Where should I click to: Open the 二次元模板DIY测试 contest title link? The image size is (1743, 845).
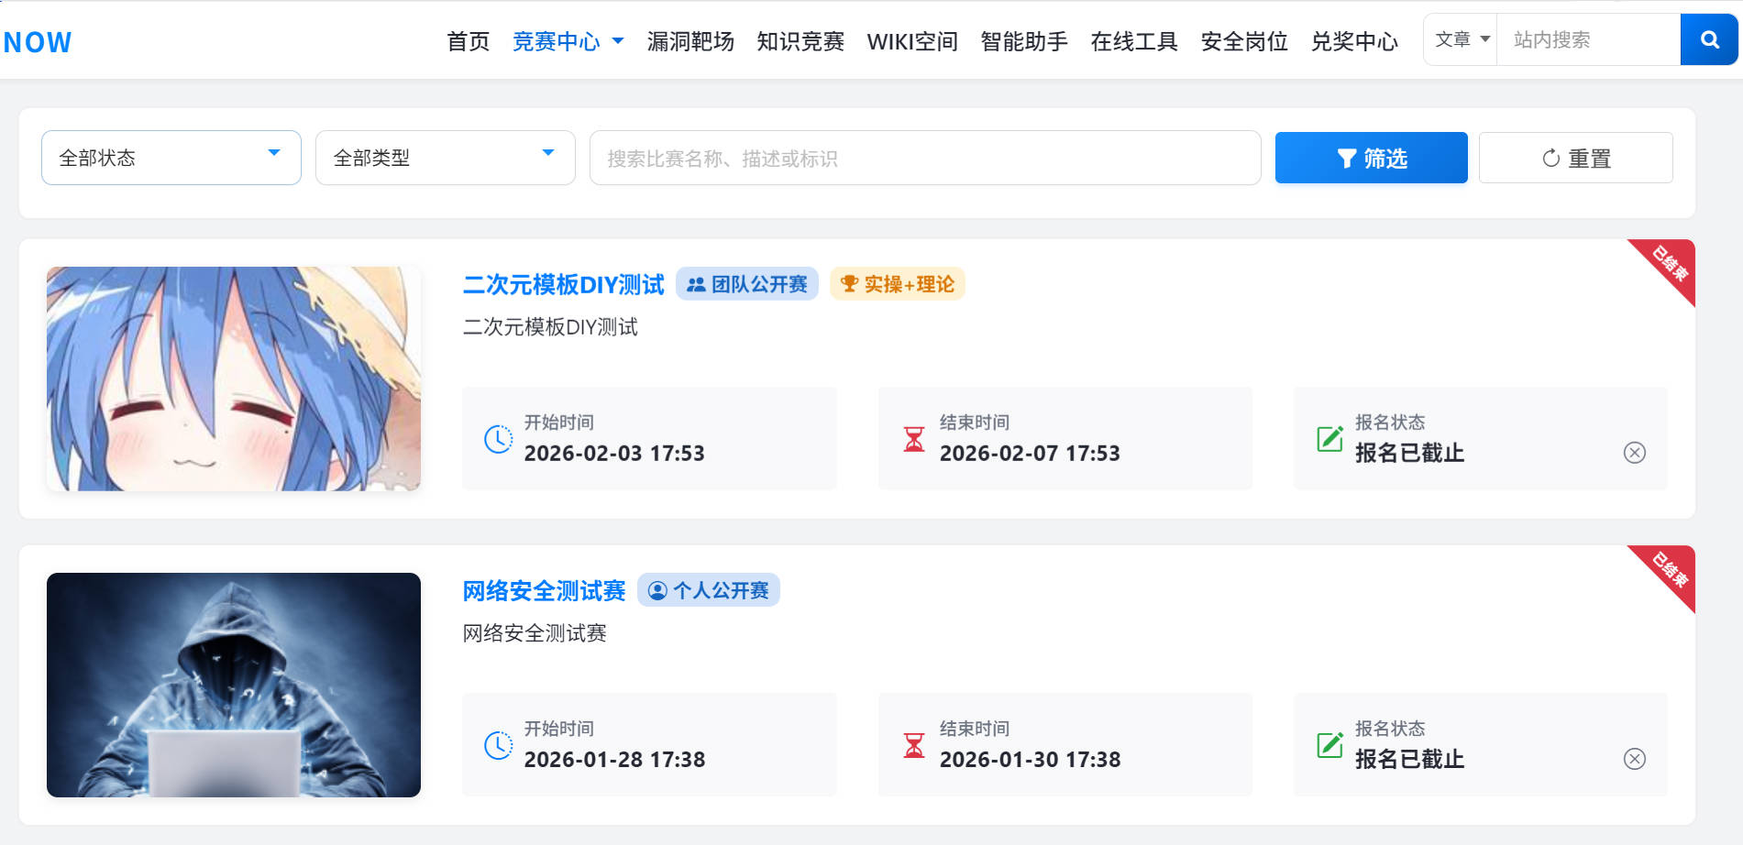563,284
